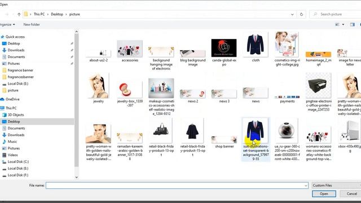361x203 pixels.
Task: Select the homeimage_2_mq4 file
Action: pyautogui.click(x=318, y=59)
